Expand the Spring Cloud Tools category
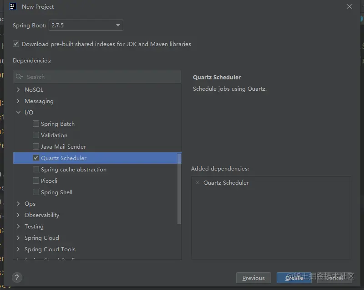Viewport: 364px width, 290px height. tap(18, 249)
